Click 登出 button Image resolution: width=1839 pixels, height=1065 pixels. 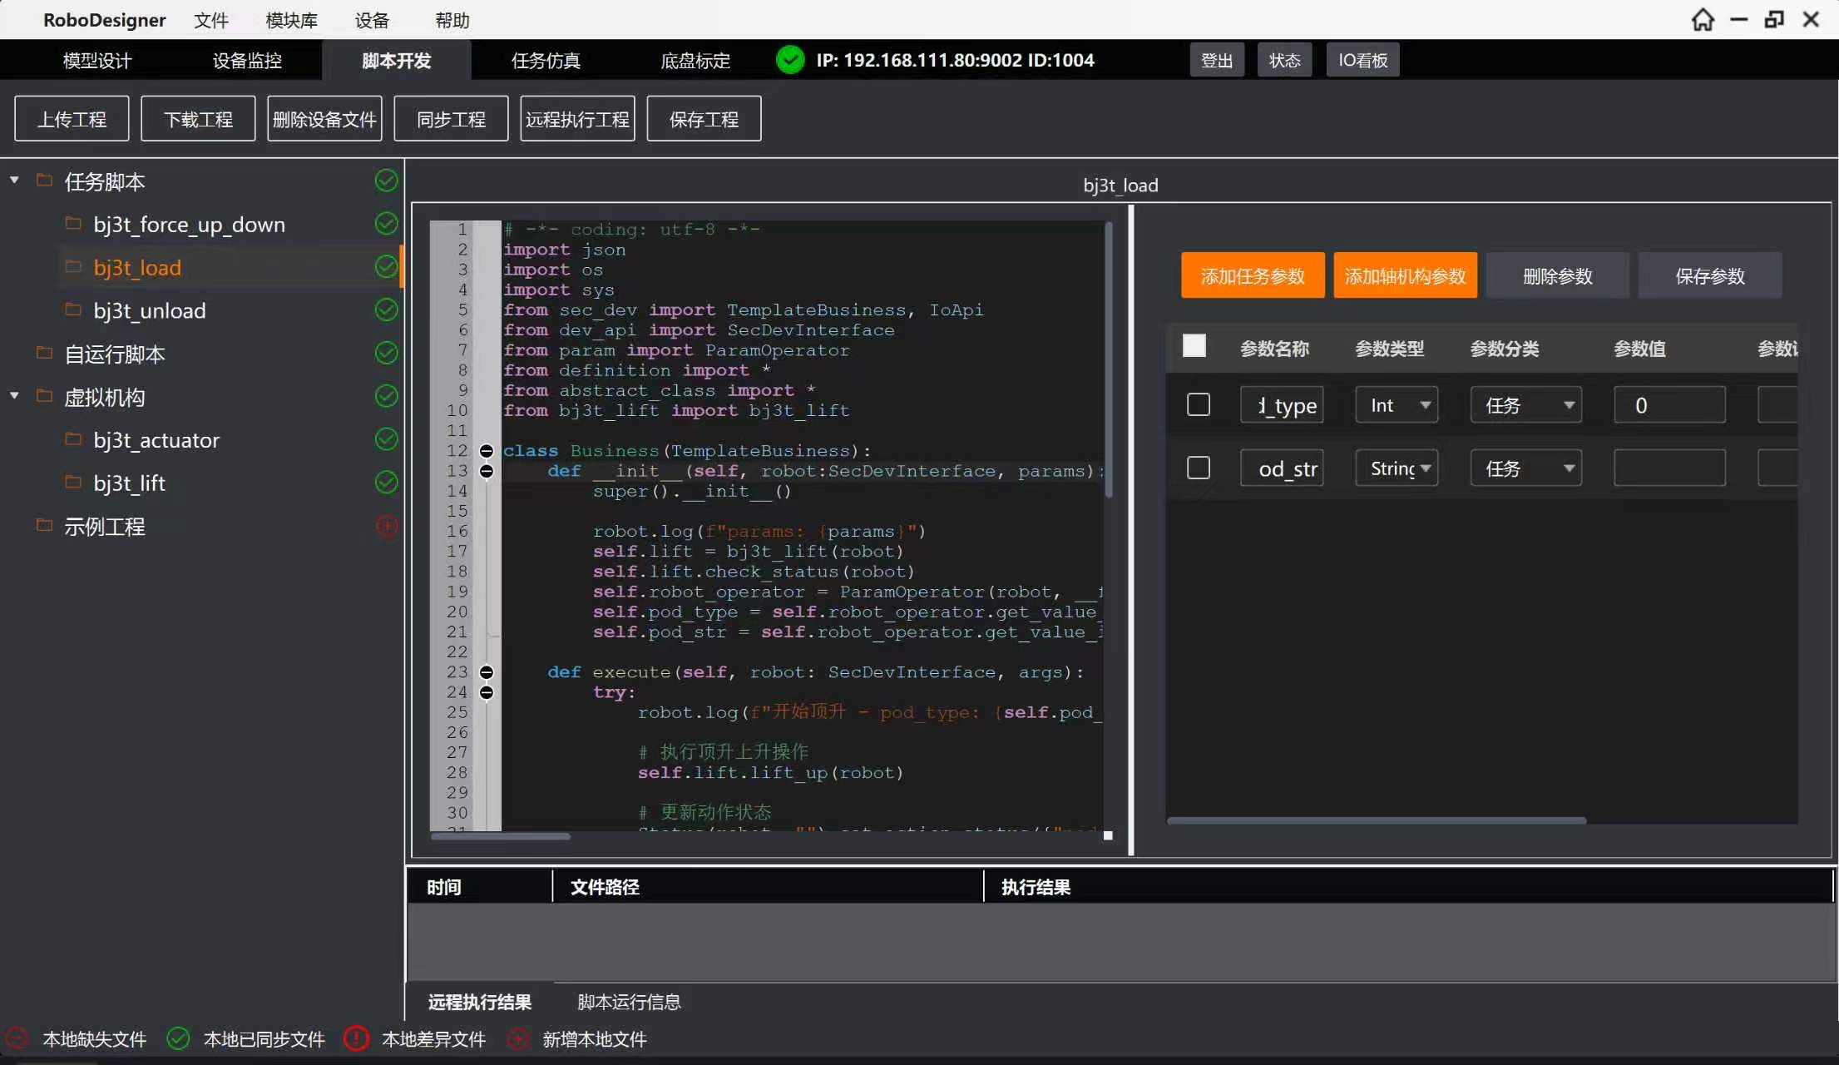point(1217,60)
